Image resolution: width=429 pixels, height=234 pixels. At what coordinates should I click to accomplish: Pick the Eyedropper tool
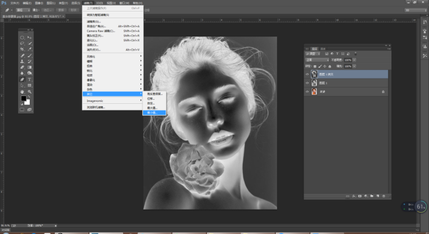(x=30, y=49)
